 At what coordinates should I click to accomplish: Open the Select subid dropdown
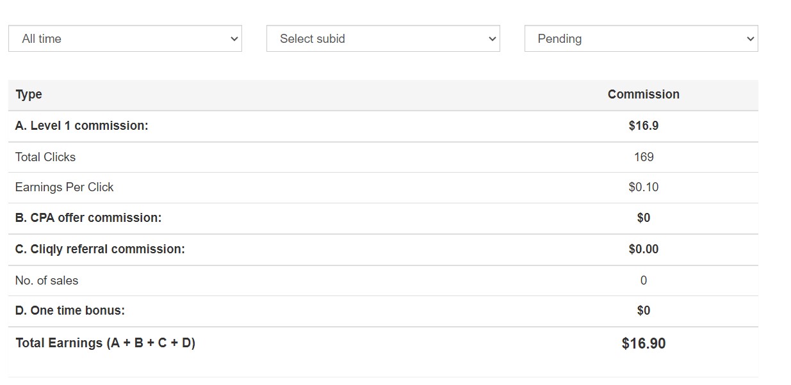click(383, 38)
